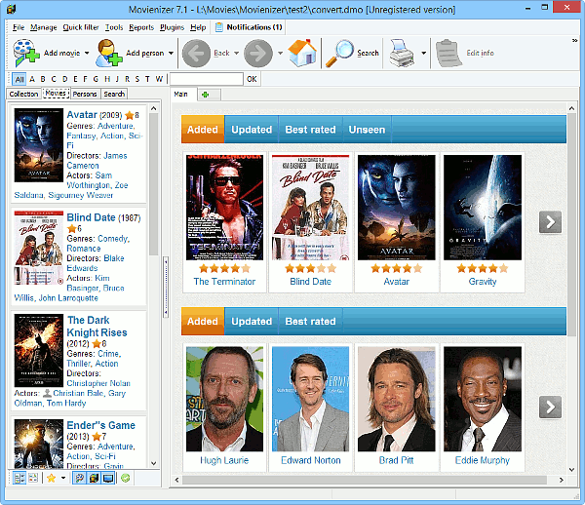
Task: Expand the Add movie dropdown arrow
Action: pos(87,53)
